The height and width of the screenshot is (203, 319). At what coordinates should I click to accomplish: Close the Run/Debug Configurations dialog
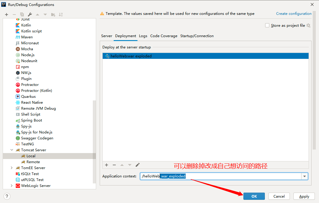pyautogui.click(x=312, y=4)
